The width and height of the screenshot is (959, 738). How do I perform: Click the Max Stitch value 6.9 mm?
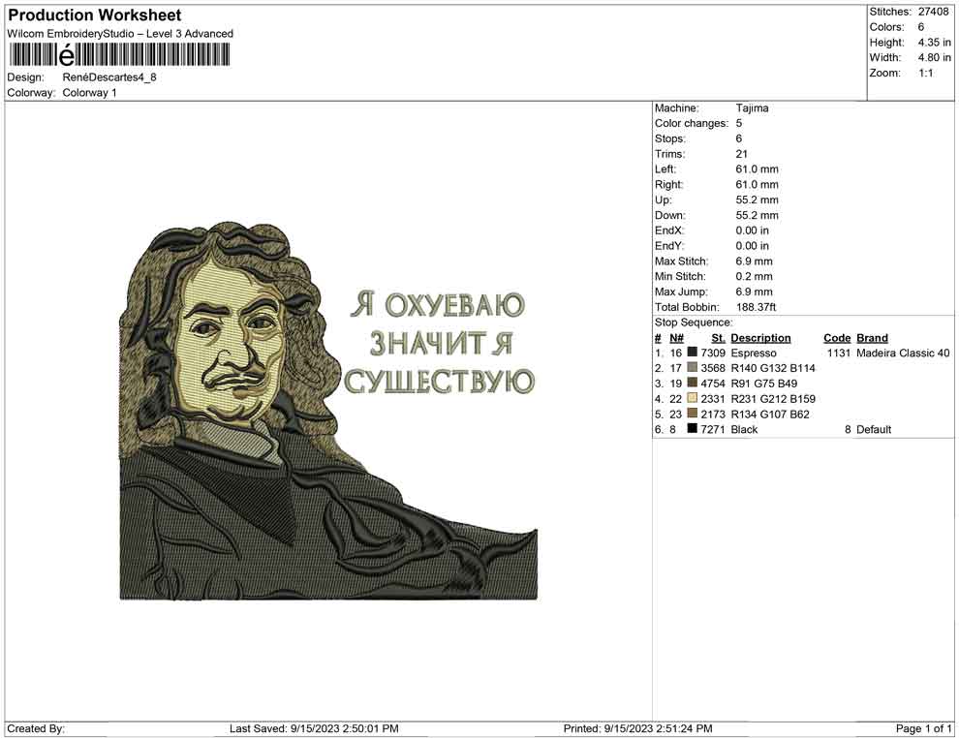click(754, 261)
